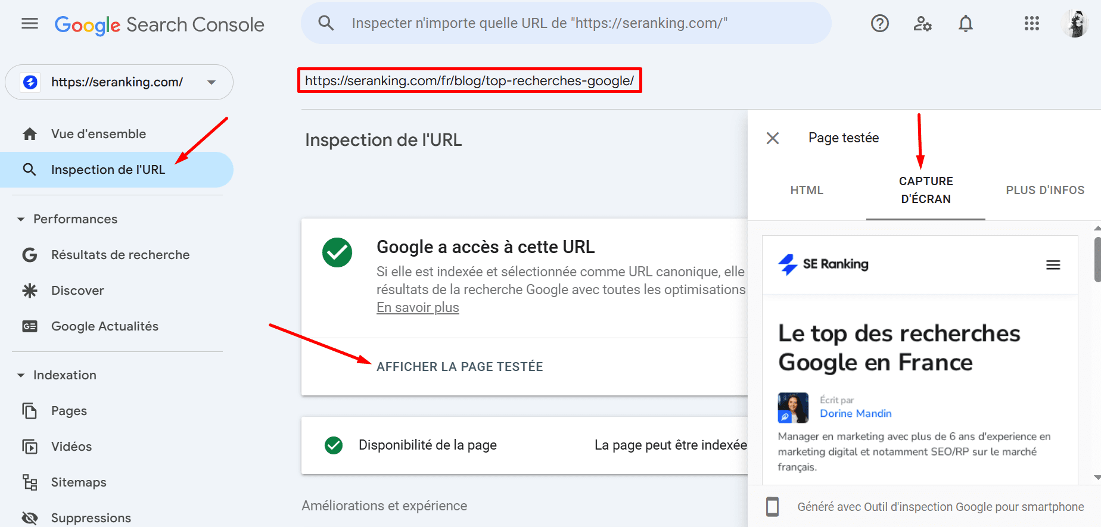Image resolution: width=1101 pixels, height=527 pixels.
Task: Click the Google Actualités news icon
Action: (30, 326)
